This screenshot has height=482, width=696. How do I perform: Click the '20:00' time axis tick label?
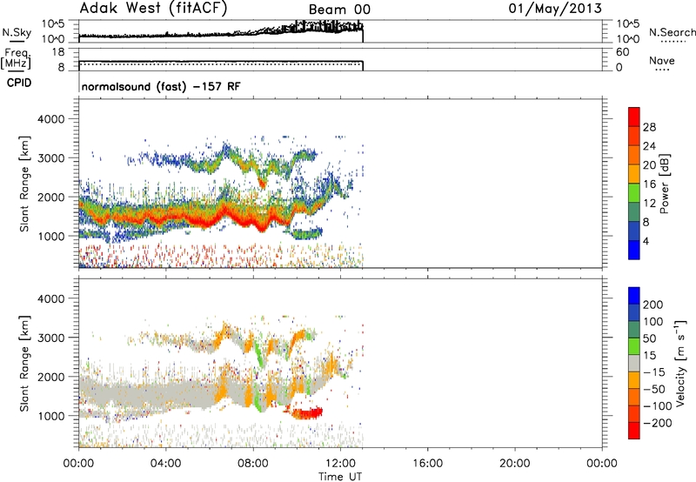pyautogui.click(x=515, y=464)
